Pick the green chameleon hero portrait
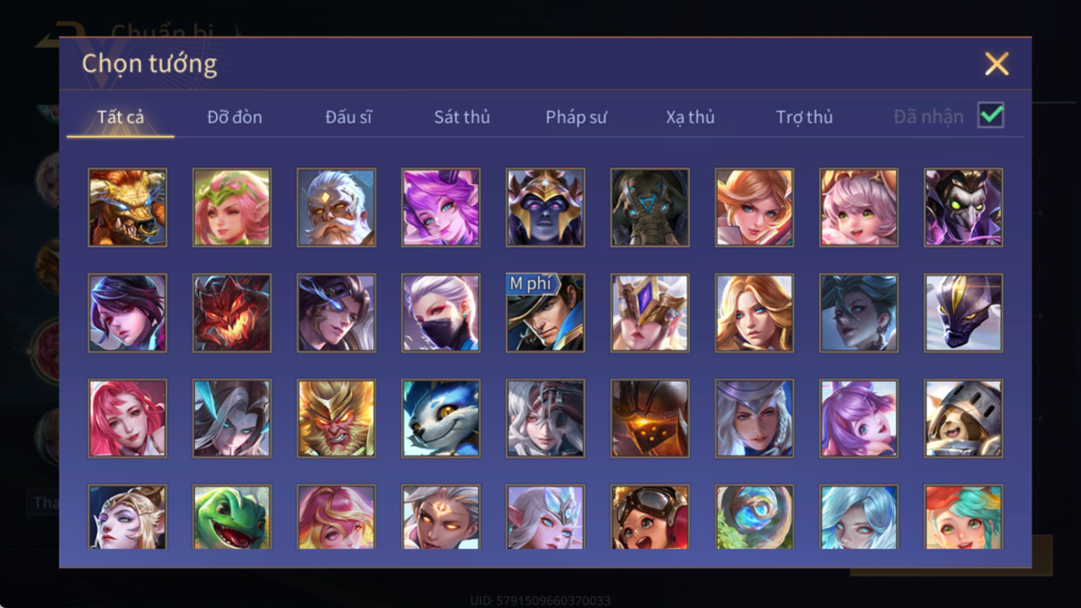Screen dimensions: 1081x608 click(232, 517)
